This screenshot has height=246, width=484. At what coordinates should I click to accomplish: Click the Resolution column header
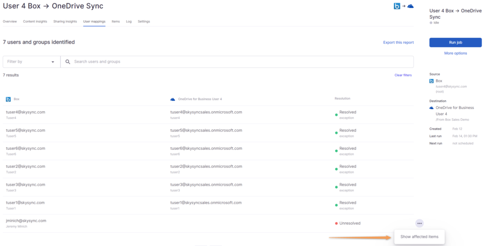[342, 98]
